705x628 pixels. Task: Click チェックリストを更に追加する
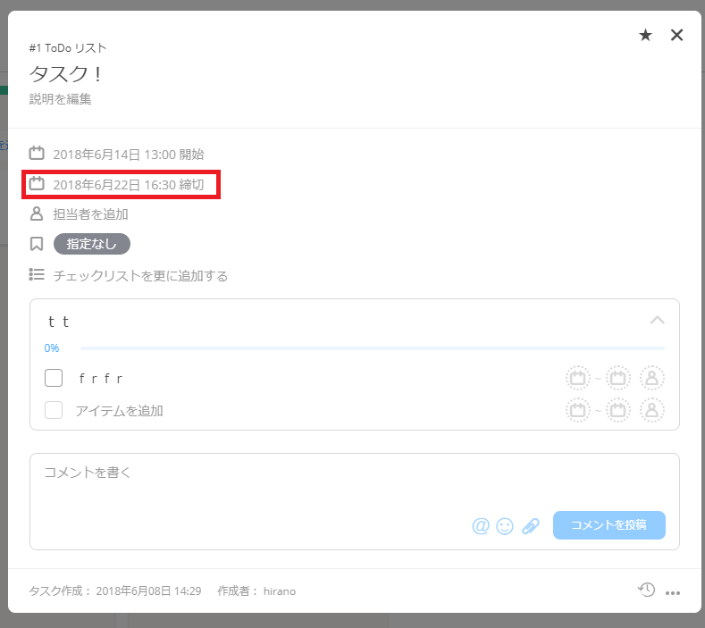[x=140, y=275]
